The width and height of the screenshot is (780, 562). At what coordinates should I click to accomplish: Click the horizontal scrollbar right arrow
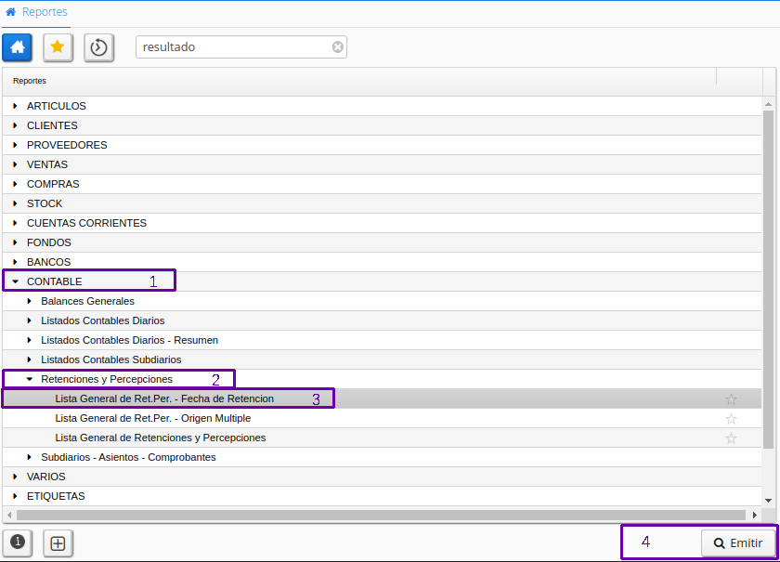(755, 515)
